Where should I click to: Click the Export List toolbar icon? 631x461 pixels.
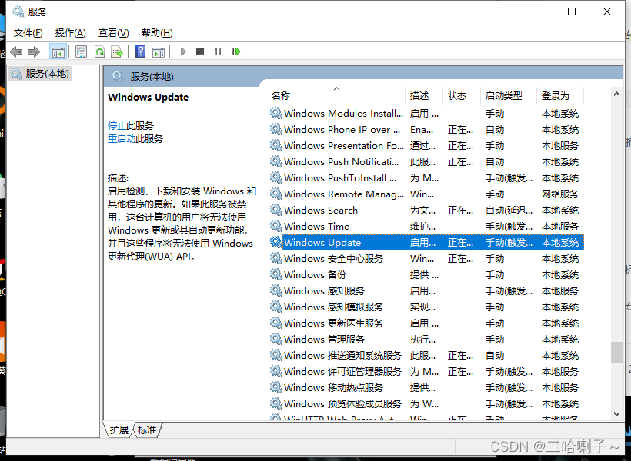point(117,51)
